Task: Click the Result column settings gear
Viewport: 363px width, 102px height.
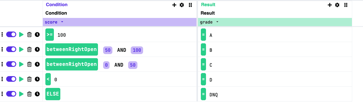Action: (337, 5)
